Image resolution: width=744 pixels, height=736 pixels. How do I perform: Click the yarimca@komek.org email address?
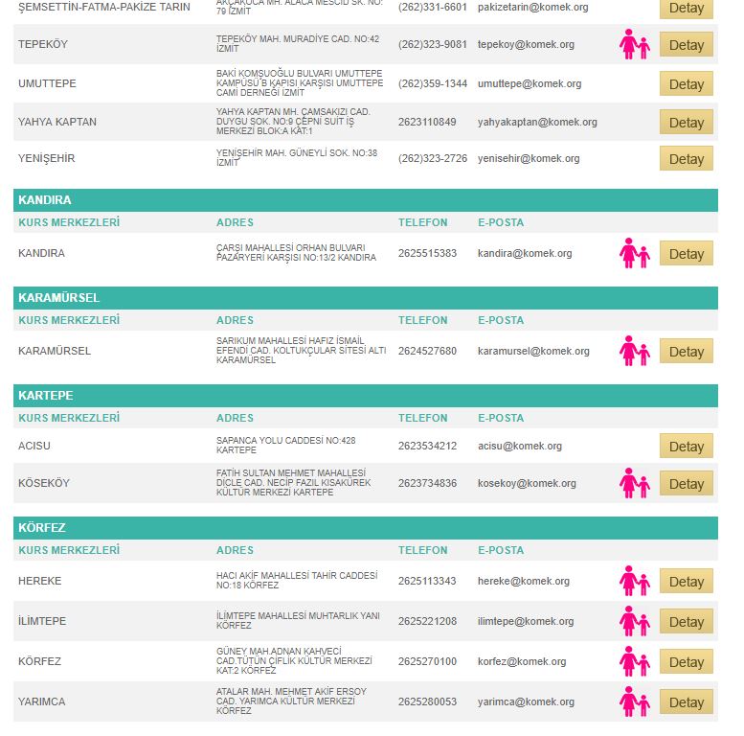click(x=526, y=702)
